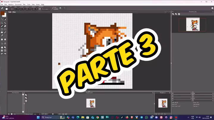Pick the Ellipse shape tool
Viewport: 214px width, 120px height.
[5, 29]
